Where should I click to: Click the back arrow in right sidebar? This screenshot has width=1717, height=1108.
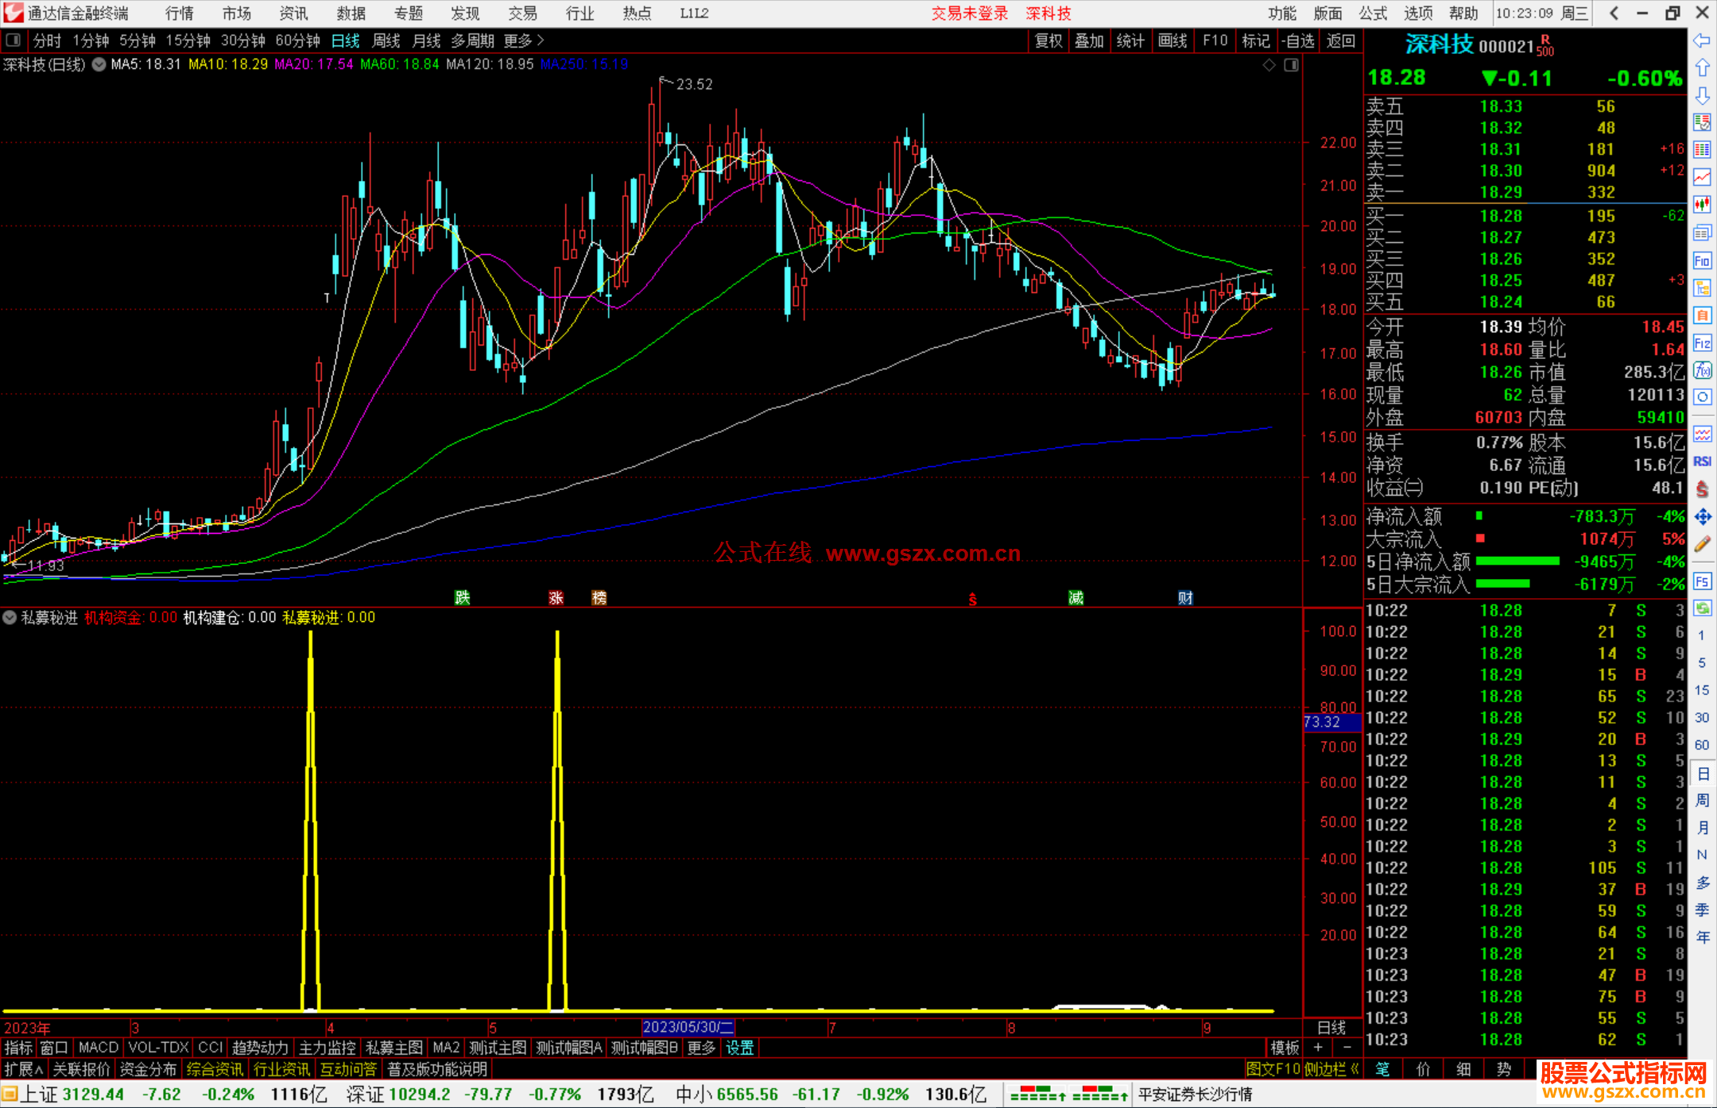click(1702, 41)
